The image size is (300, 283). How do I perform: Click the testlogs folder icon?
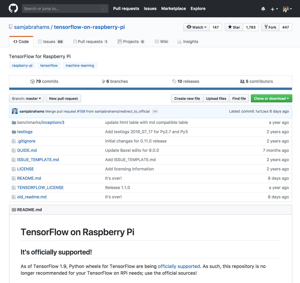pyautogui.click(x=14, y=132)
